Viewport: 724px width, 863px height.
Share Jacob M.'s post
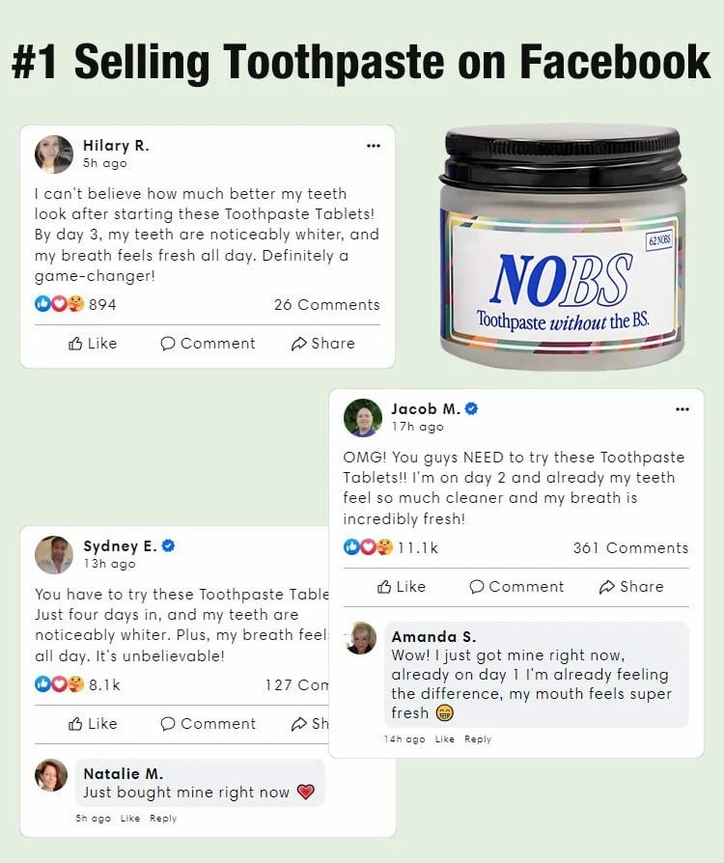click(x=631, y=587)
